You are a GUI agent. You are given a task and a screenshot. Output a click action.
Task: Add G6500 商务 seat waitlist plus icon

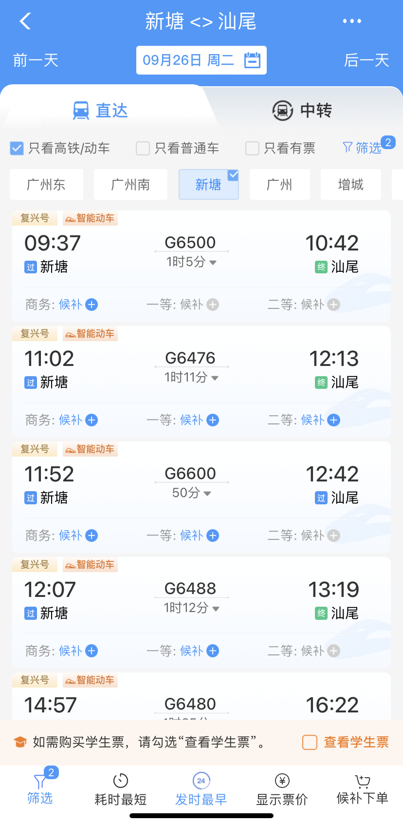pyautogui.click(x=92, y=305)
